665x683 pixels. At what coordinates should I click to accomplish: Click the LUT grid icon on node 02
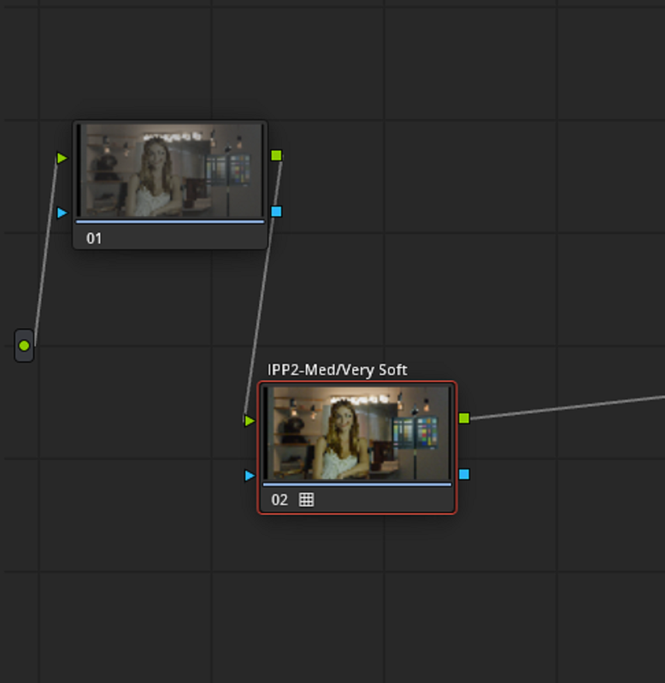(306, 499)
